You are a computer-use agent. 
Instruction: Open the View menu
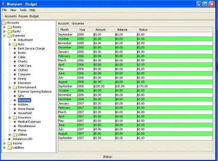point(13,10)
